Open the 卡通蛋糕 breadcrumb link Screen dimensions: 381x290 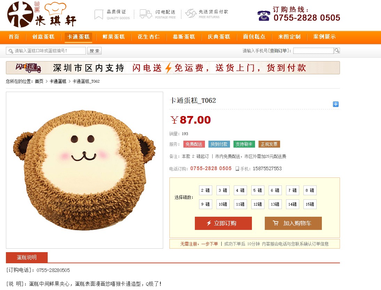point(58,82)
